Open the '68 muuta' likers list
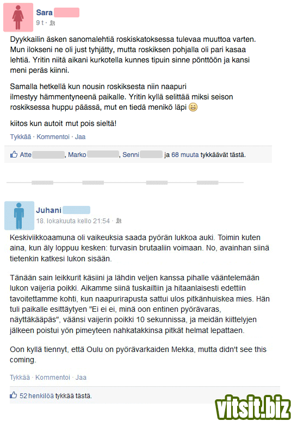291x421 pixels. tap(185, 155)
